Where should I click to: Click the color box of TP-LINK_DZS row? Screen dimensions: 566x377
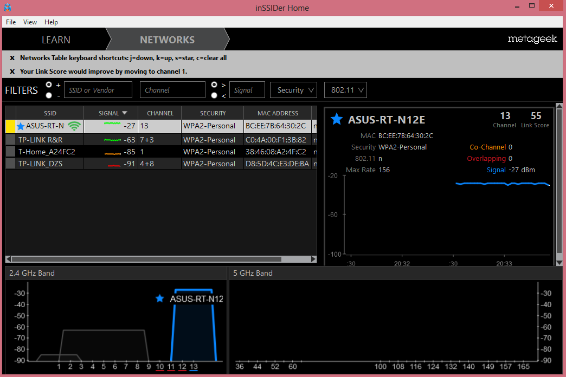10,164
